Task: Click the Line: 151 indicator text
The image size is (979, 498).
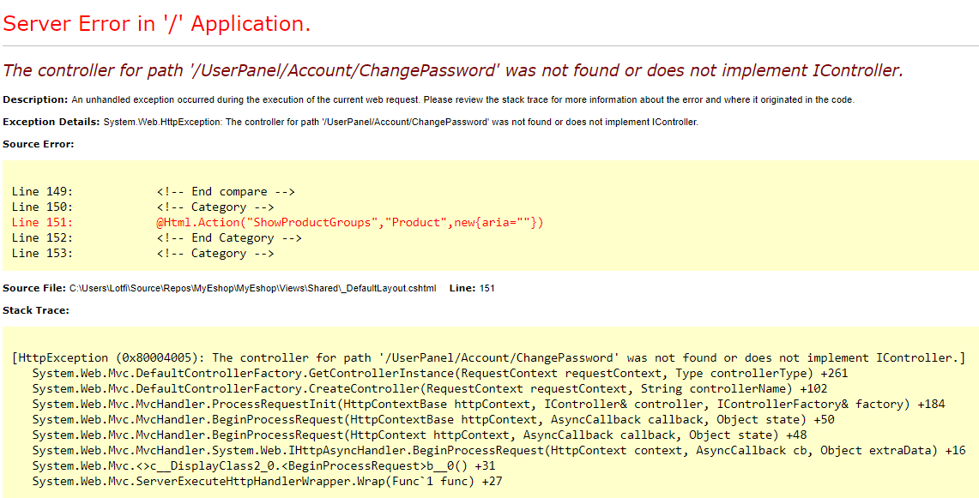Action: tap(472, 288)
